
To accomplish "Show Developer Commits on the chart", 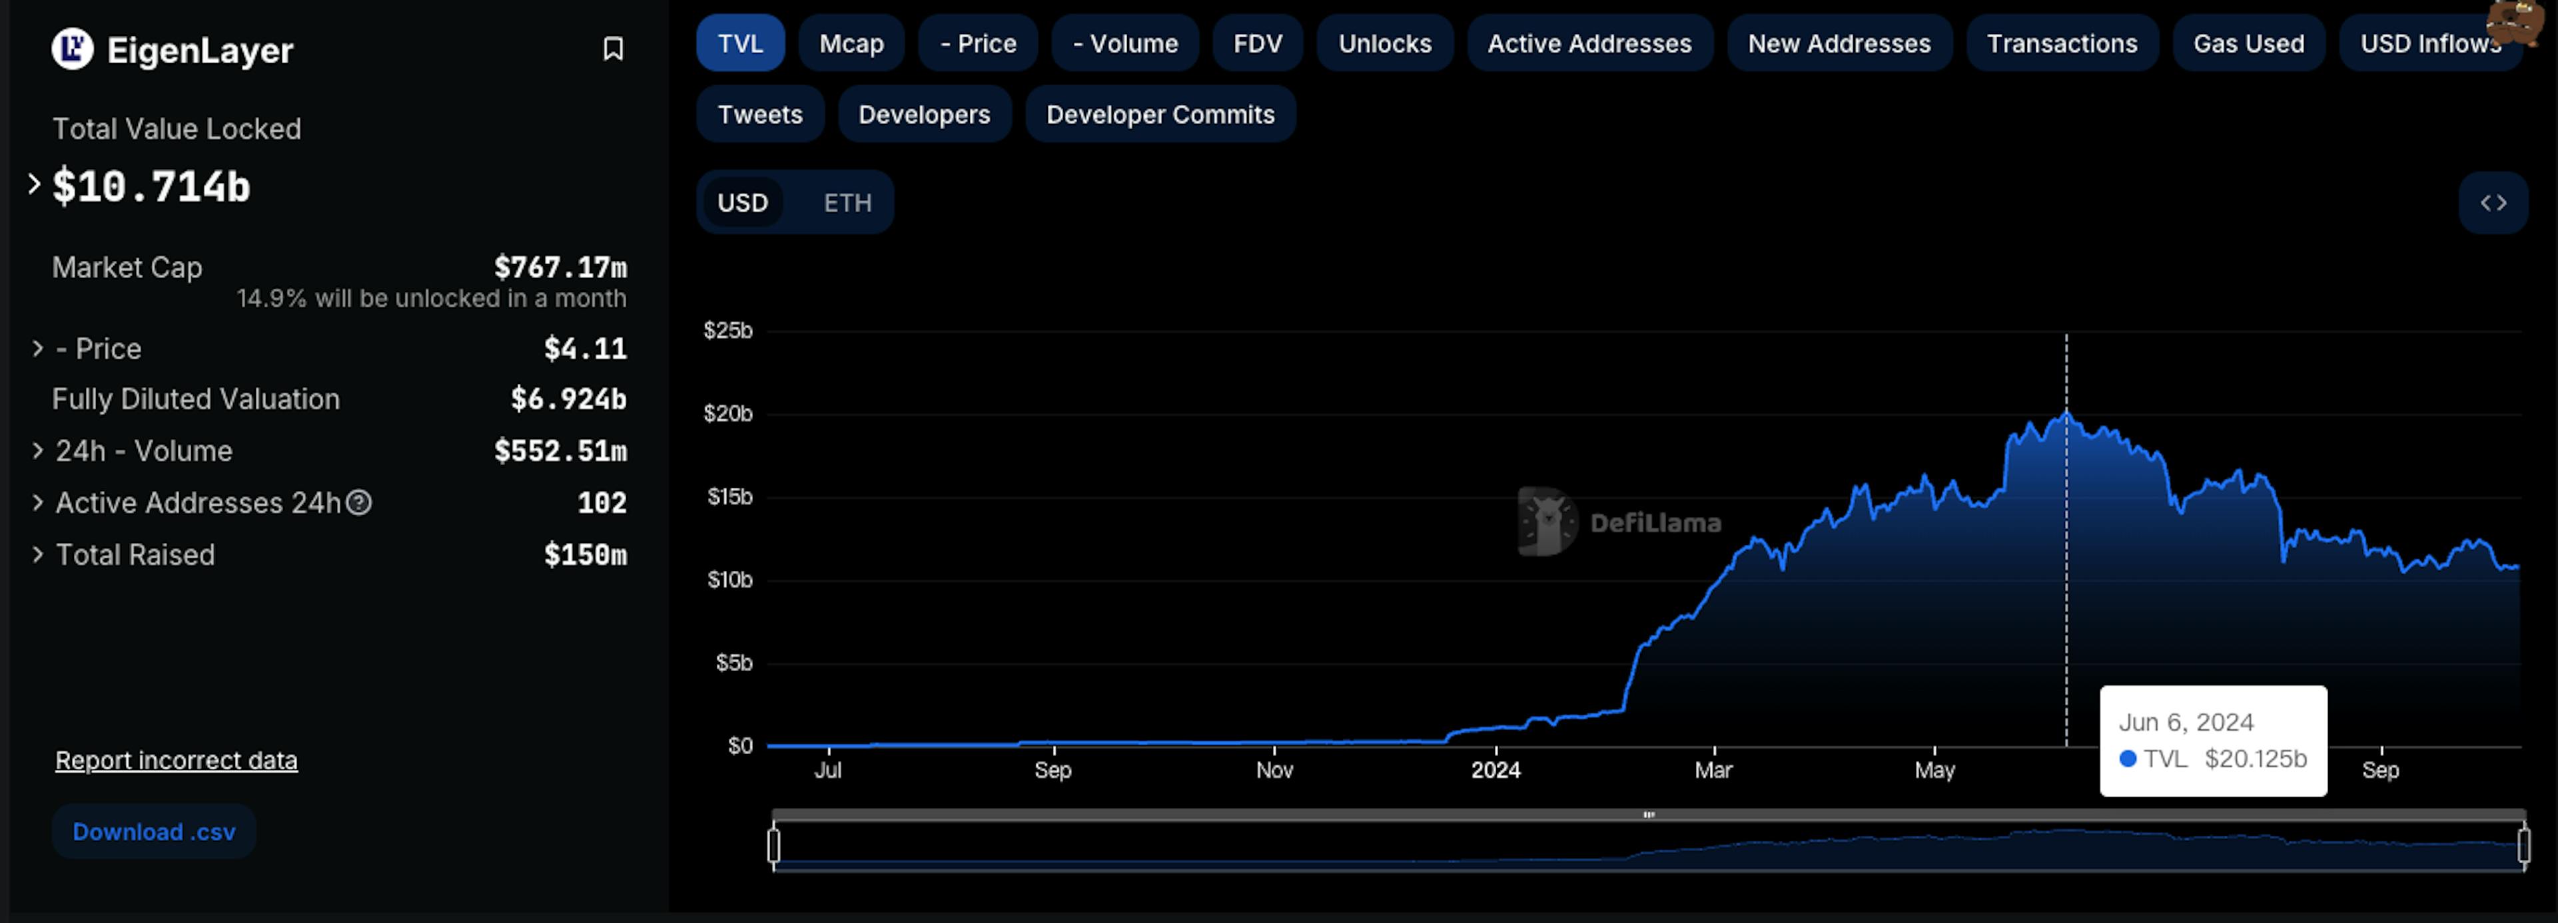I will [1160, 114].
